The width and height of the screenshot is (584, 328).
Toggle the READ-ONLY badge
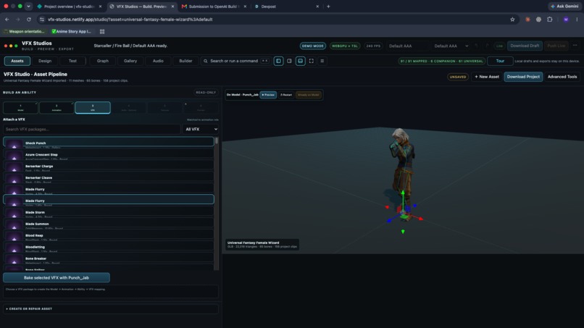point(206,93)
